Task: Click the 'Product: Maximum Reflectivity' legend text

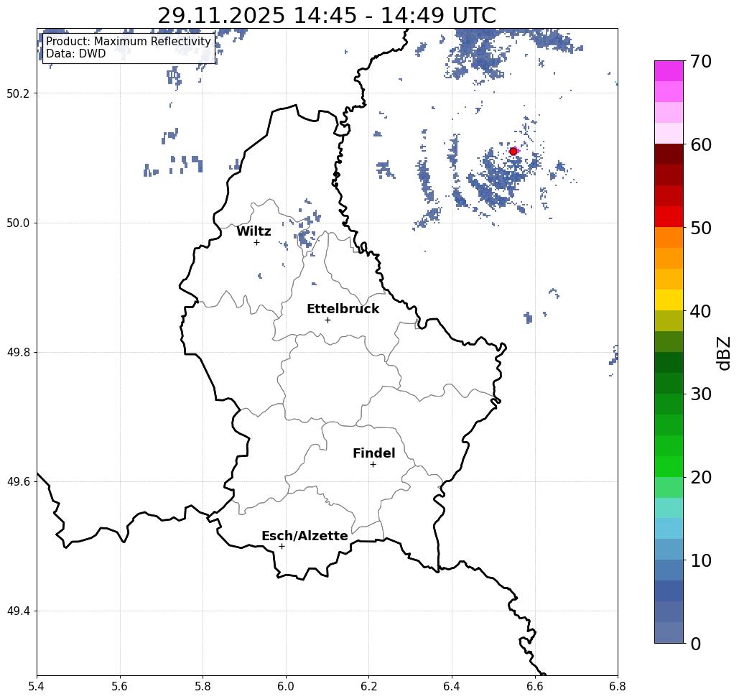Action: coord(128,42)
